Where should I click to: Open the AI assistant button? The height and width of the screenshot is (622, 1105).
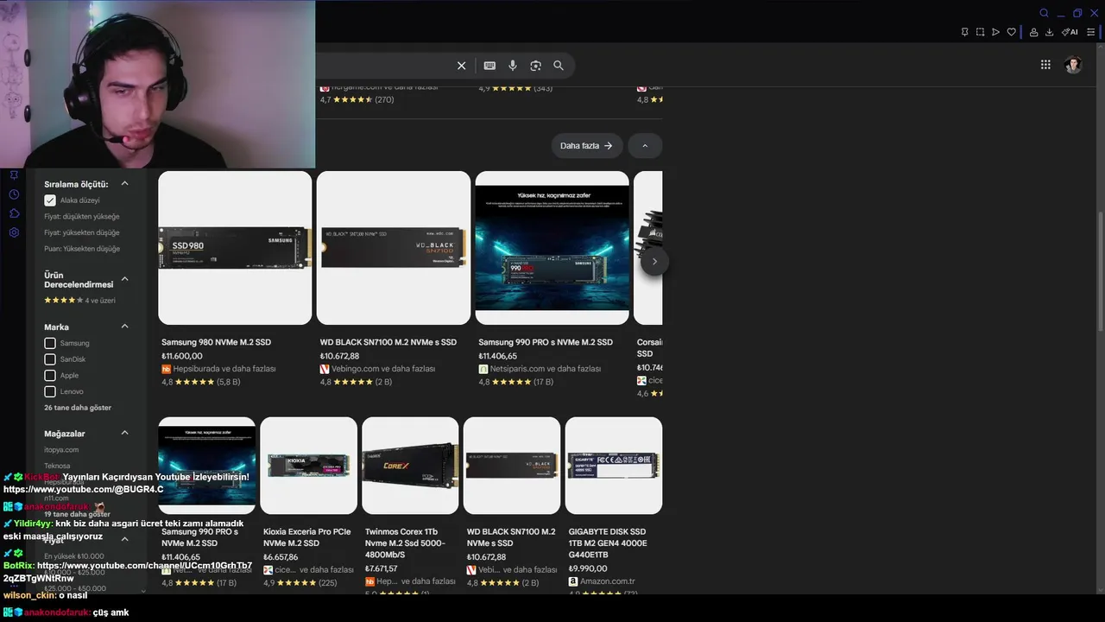click(1070, 32)
